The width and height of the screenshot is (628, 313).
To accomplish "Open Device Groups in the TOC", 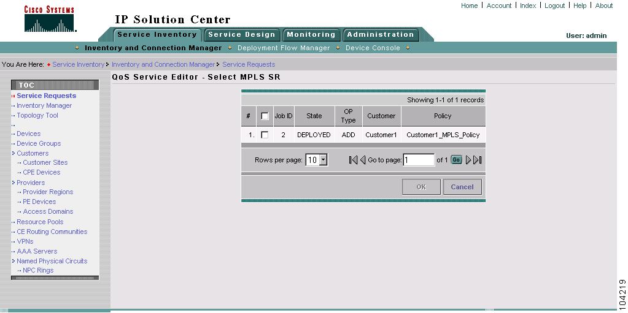I will (x=39, y=143).
